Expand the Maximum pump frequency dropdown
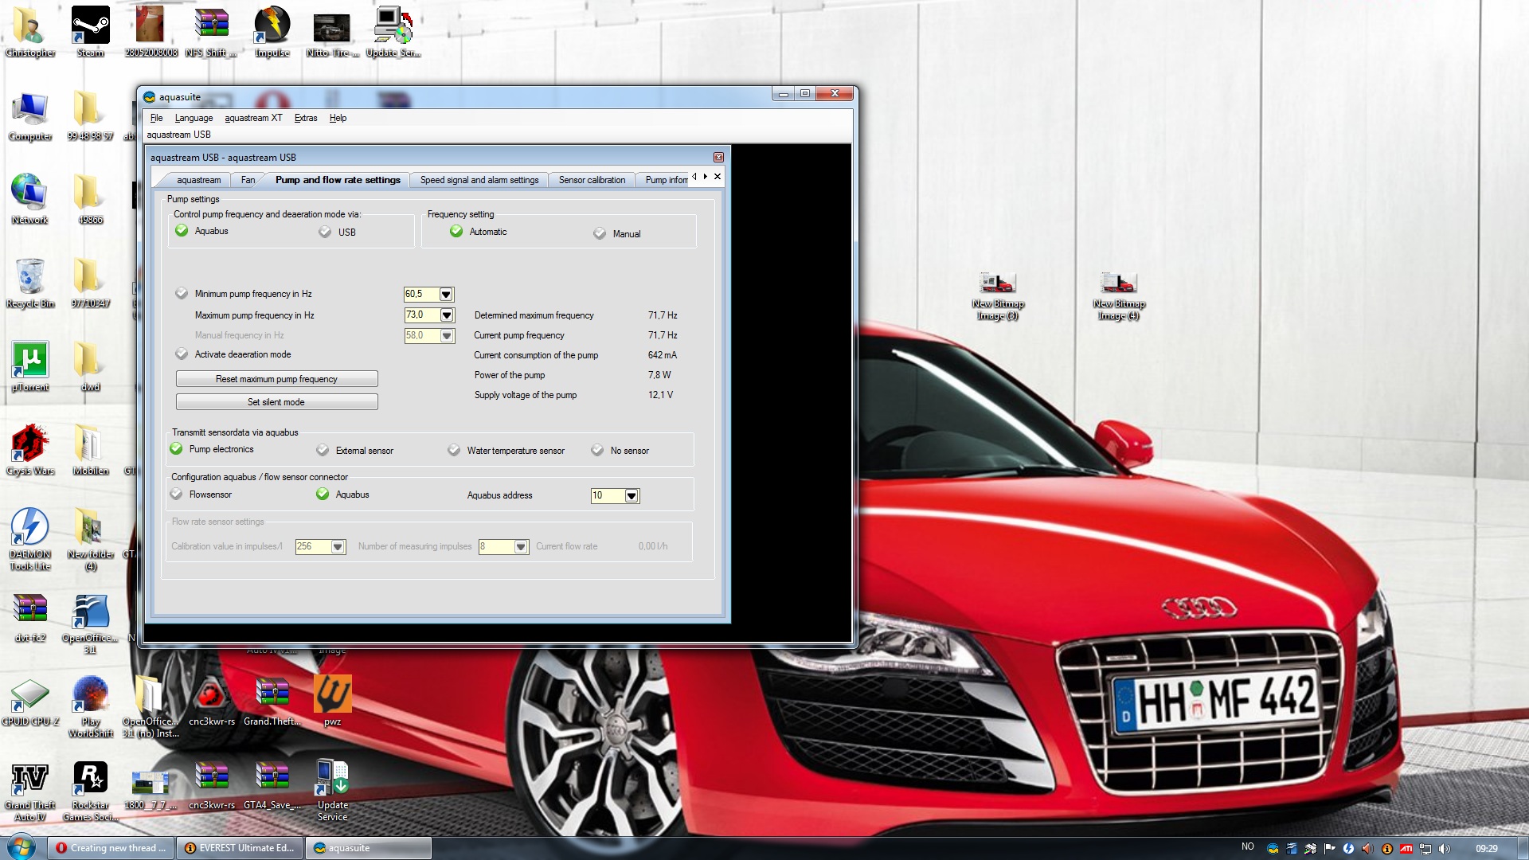The width and height of the screenshot is (1529, 860). click(446, 315)
